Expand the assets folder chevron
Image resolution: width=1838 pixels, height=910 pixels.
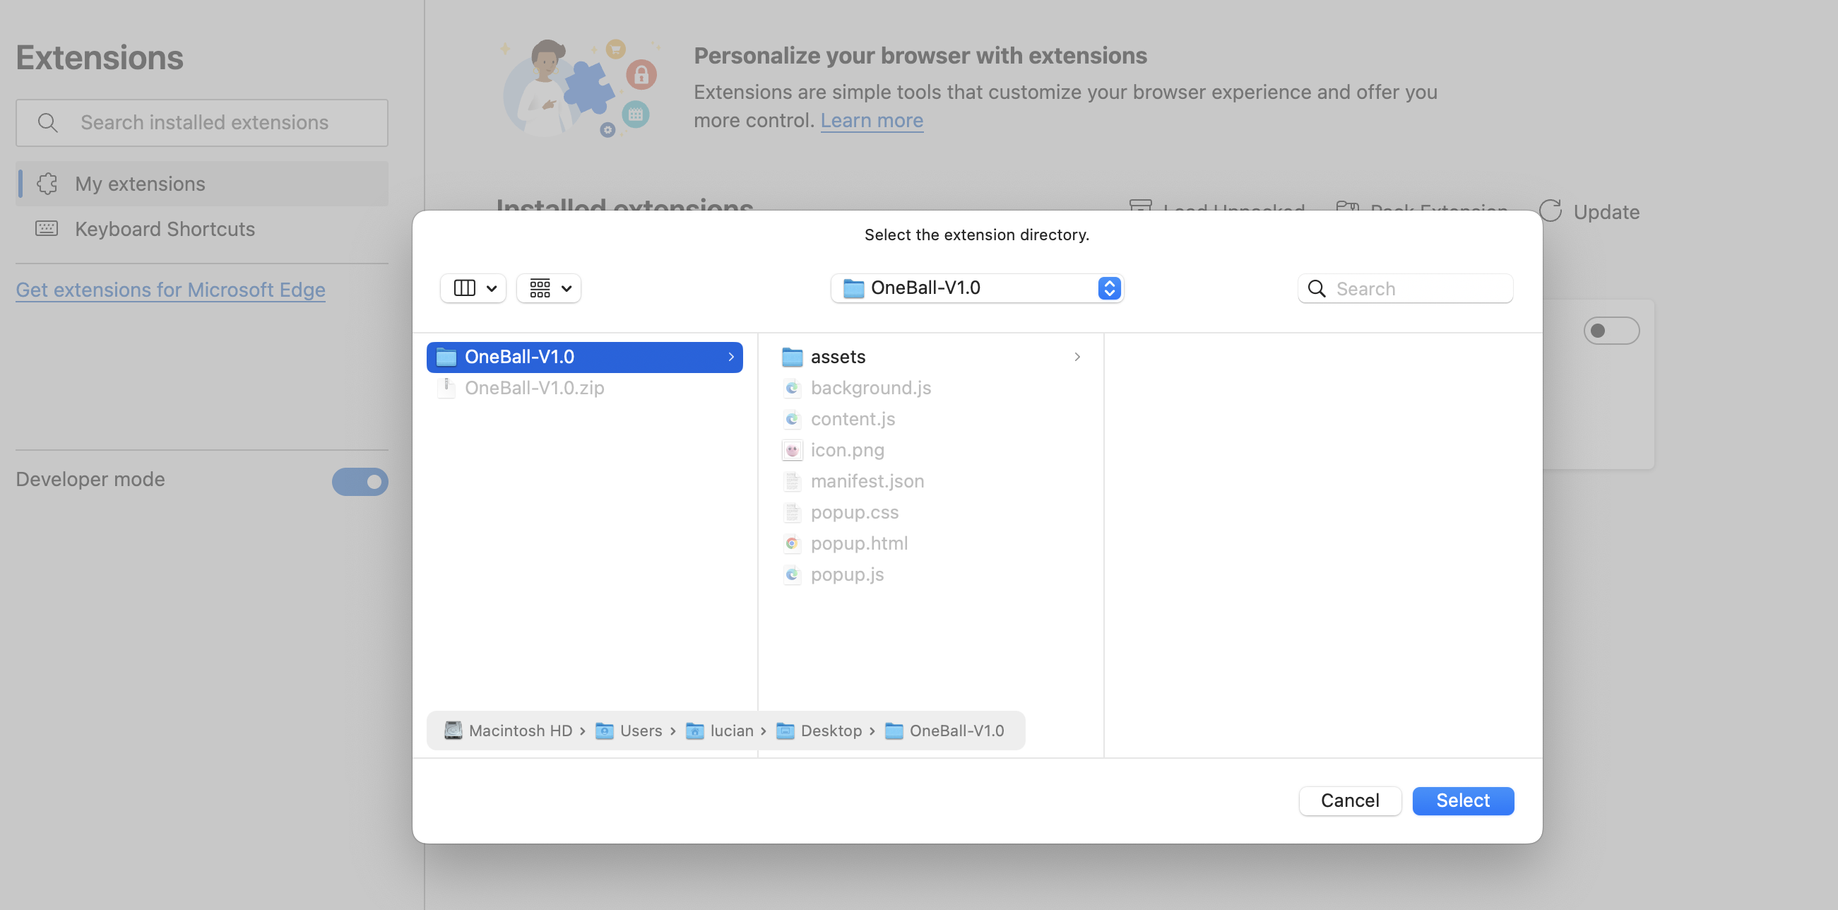point(1077,357)
